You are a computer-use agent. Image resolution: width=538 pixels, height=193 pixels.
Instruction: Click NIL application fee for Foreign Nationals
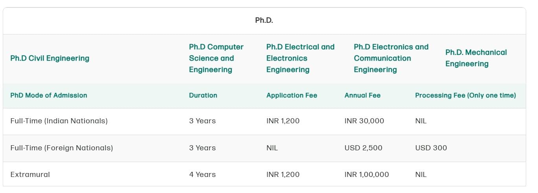coord(272,148)
